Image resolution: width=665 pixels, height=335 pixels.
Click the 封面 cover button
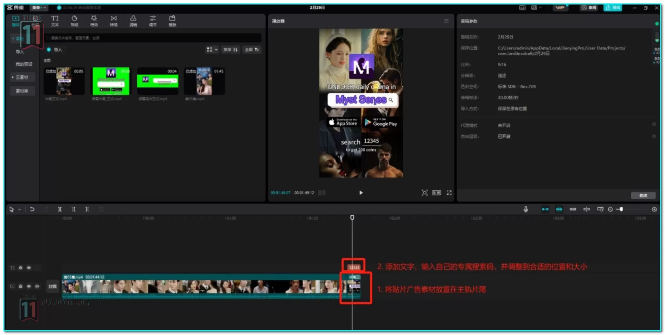(x=52, y=286)
